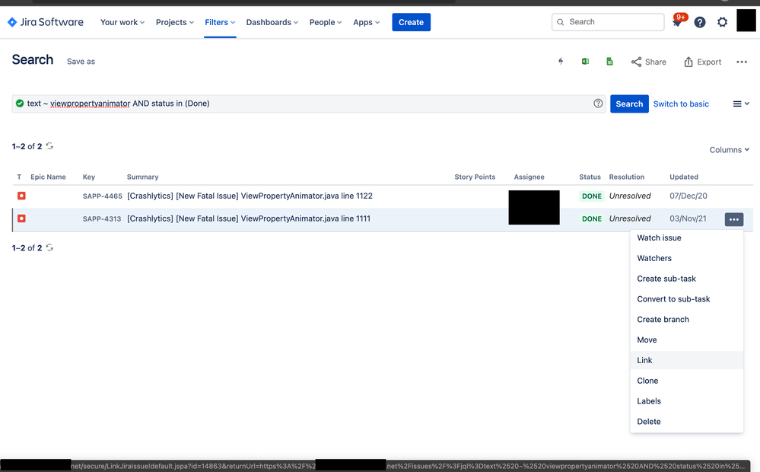Screen dimensions: 760x472
Task: Open the notifications bell icon
Action: click(677, 22)
